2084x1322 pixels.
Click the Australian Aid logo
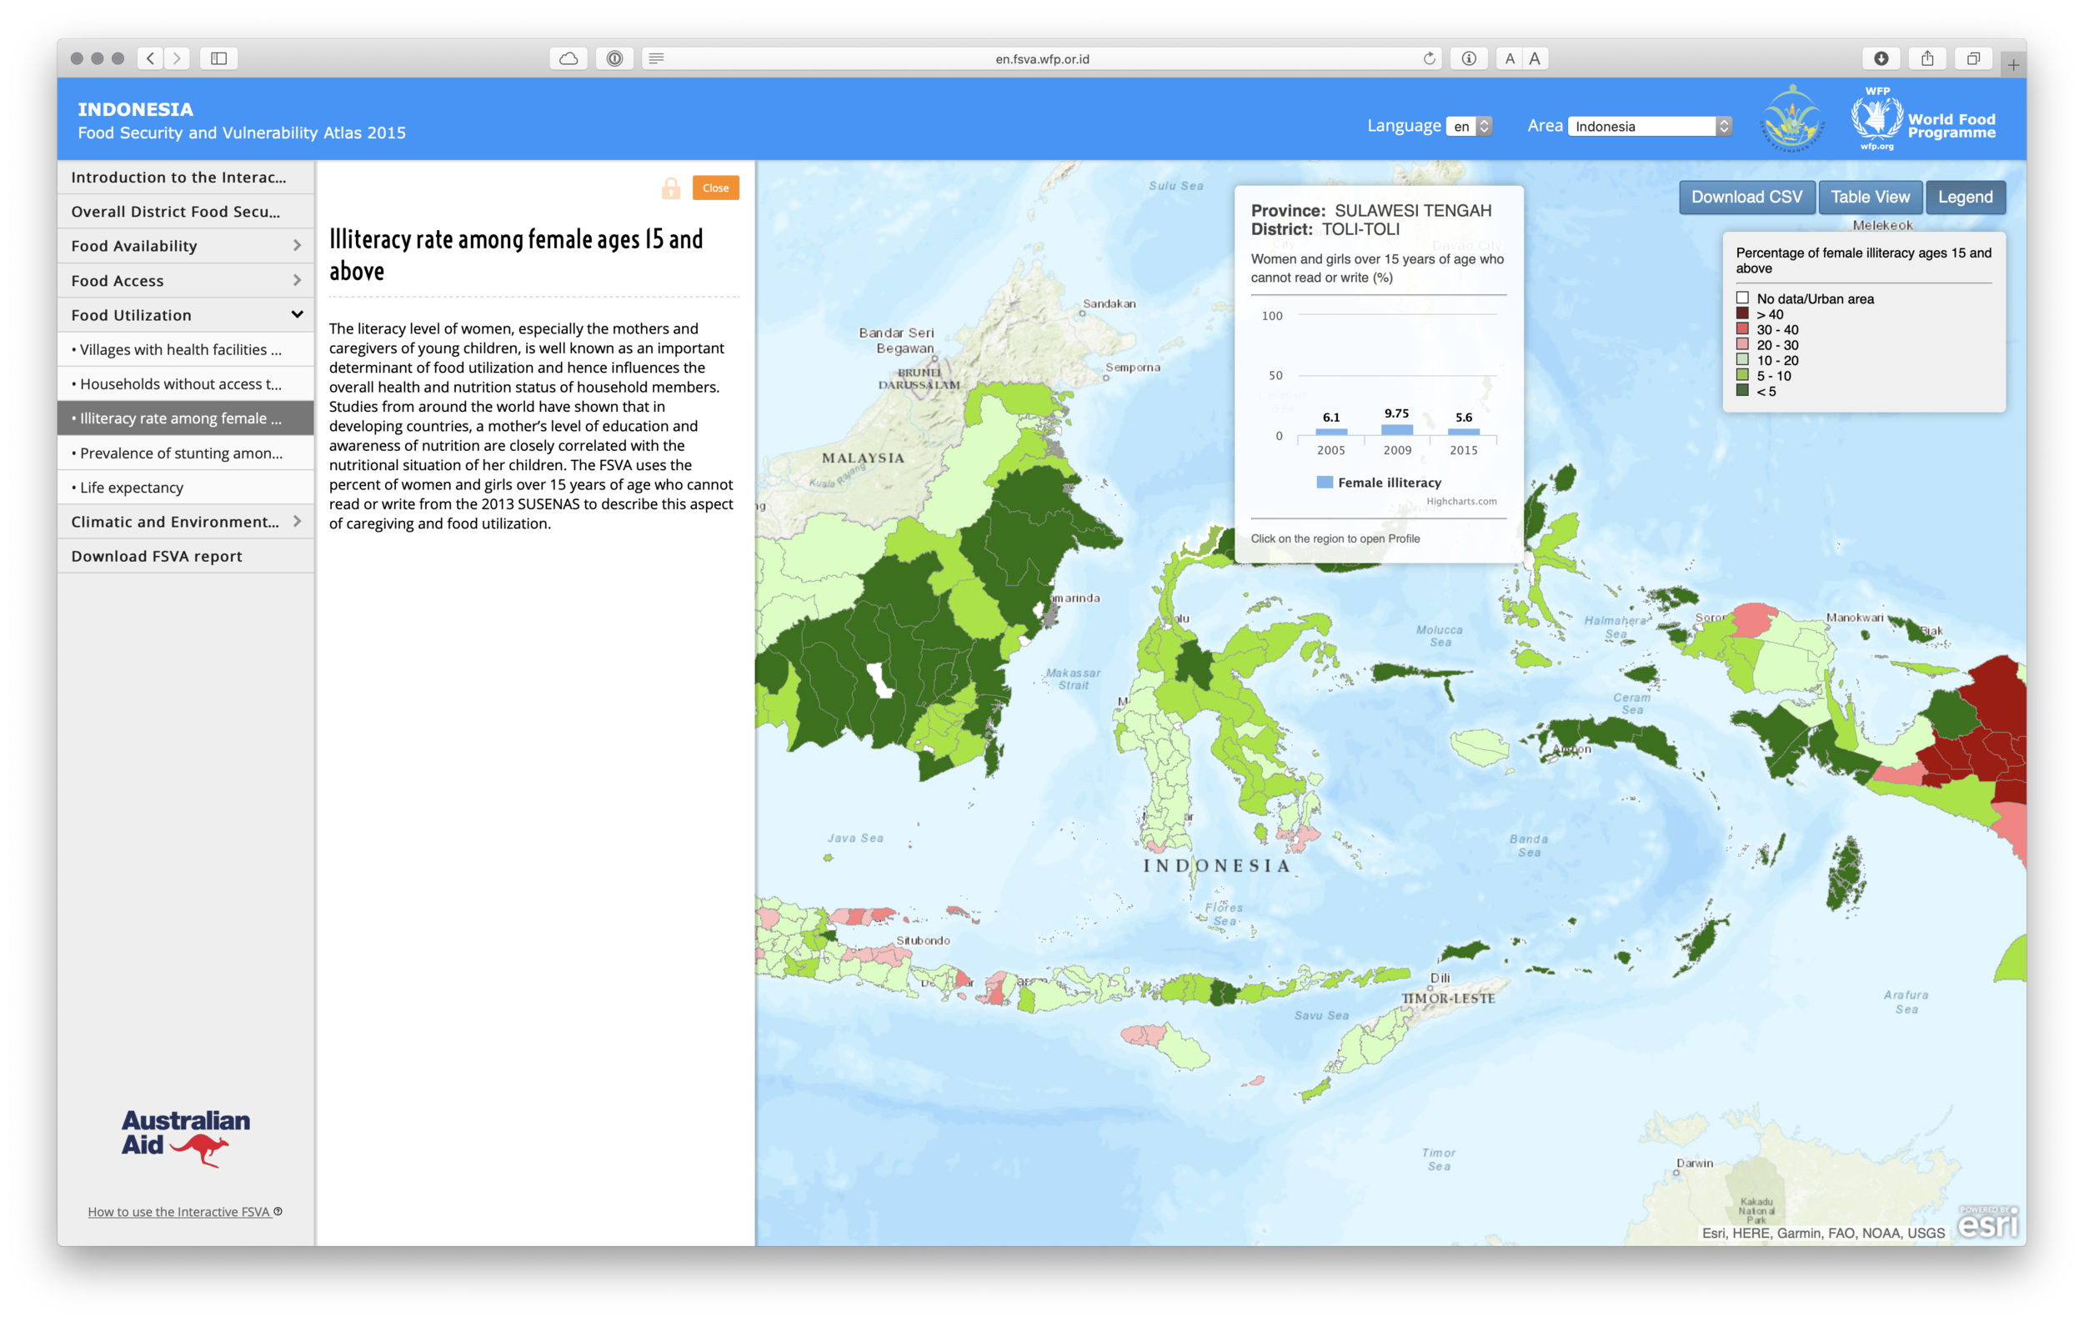pos(185,1137)
